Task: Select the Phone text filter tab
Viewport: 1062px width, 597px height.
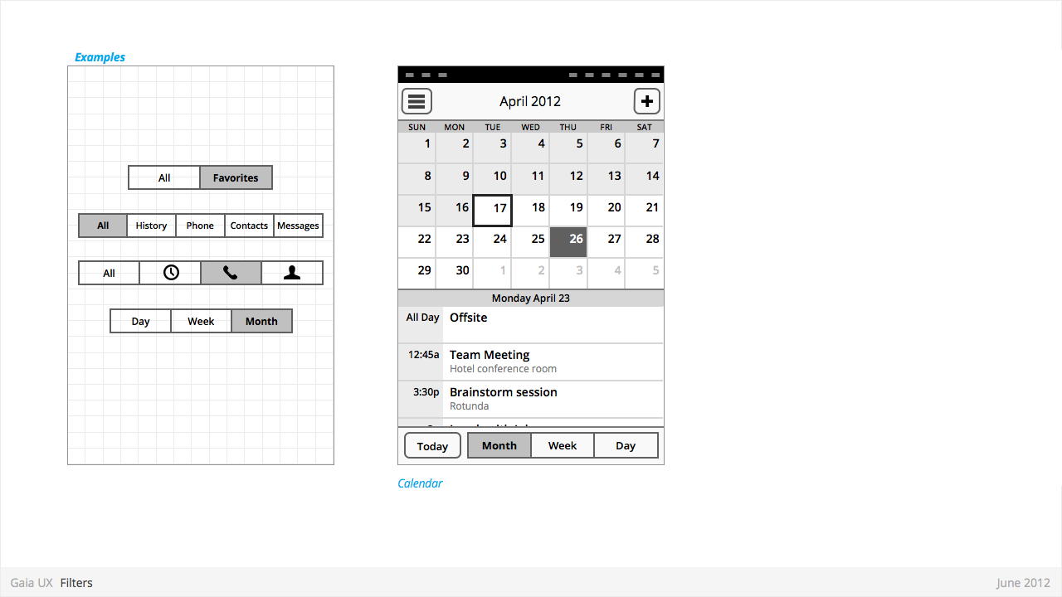Action: (200, 226)
